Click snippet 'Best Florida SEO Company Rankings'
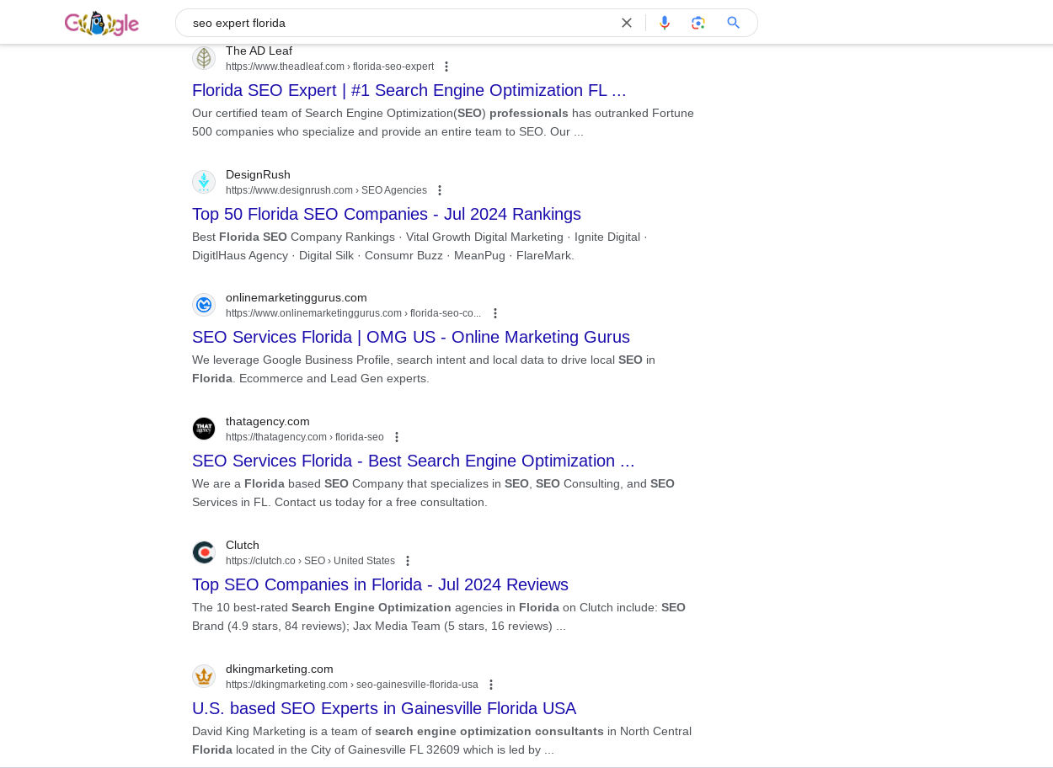Screen dimensions: 1053x768 click(420, 246)
